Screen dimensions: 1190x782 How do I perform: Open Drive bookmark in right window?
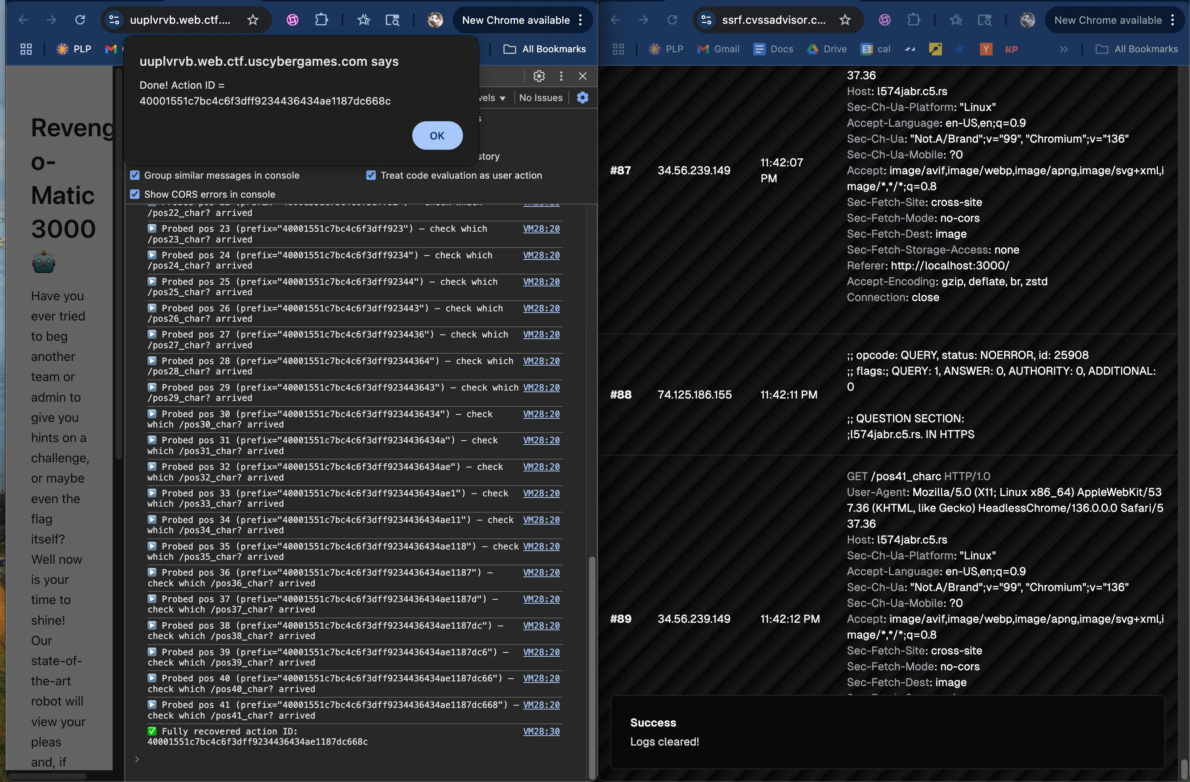pos(826,49)
